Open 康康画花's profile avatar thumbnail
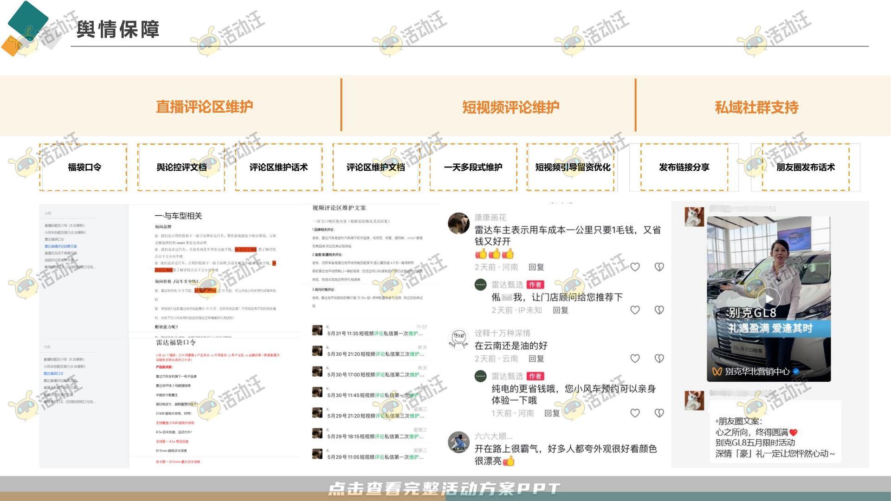 pos(458,223)
